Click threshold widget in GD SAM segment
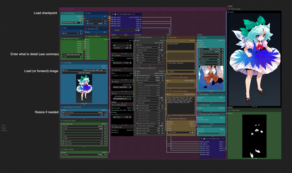 point(122,117)
